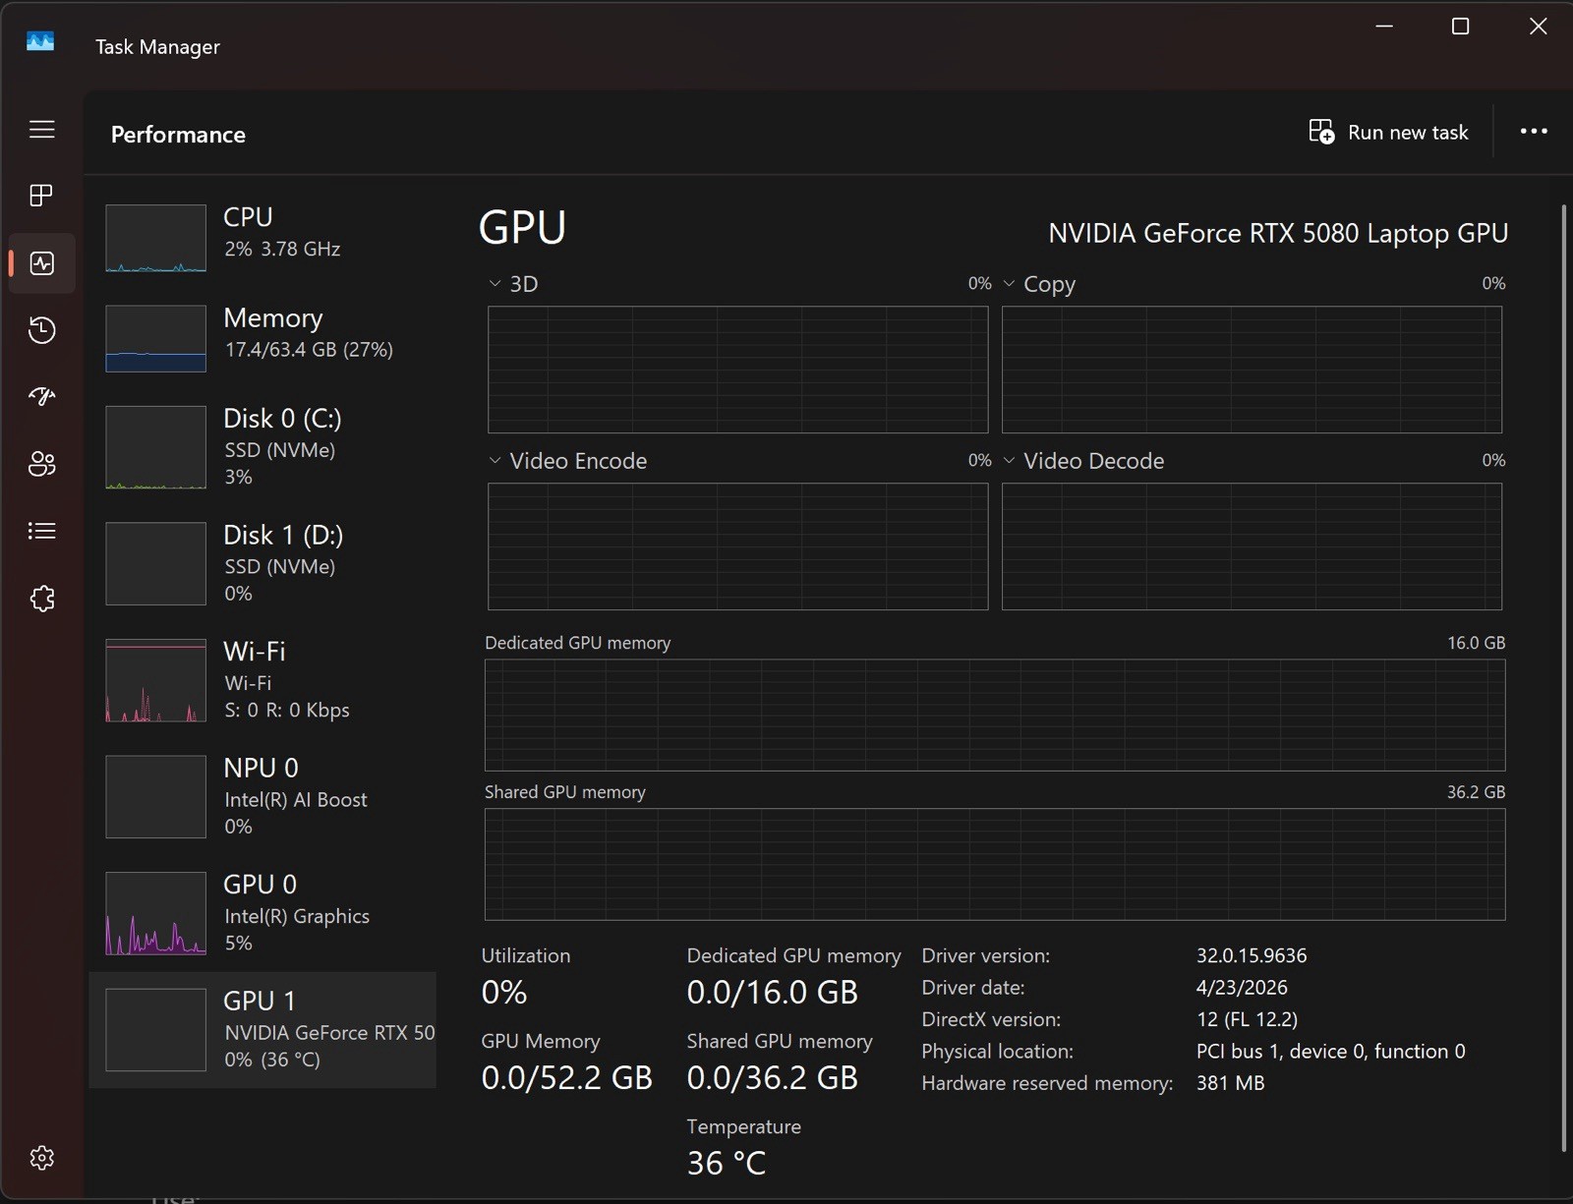The image size is (1573, 1204).
Task: Click the Memory mini graph thumbnail
Action: tap(155, 339)
